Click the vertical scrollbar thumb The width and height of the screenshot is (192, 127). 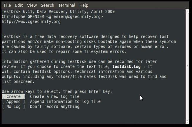188,66
